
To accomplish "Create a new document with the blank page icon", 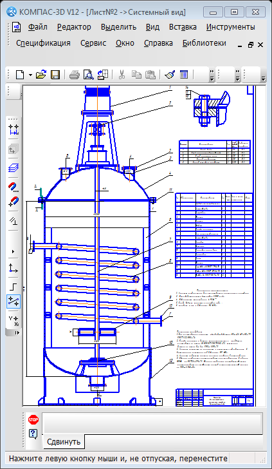I will (20, 75).
